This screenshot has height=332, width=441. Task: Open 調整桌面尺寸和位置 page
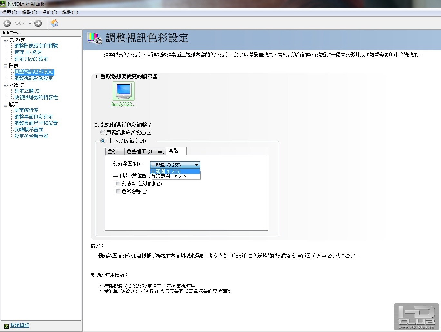[x=36, y=123]
